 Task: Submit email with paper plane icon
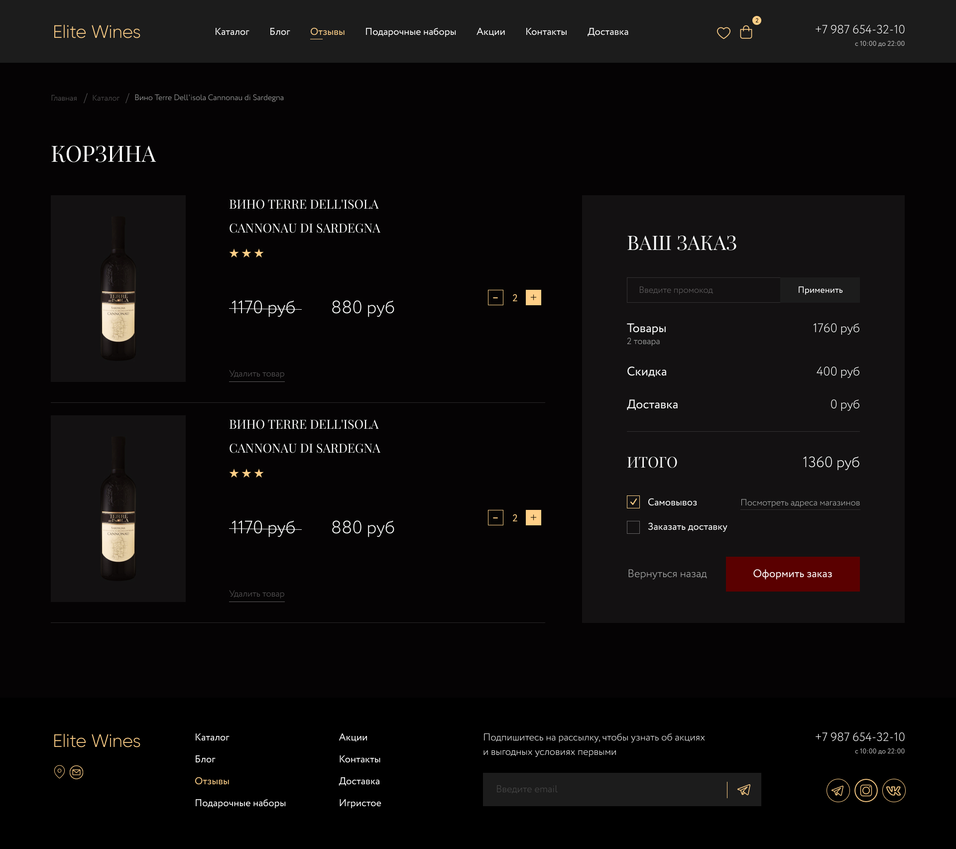(x=744, y=790)
